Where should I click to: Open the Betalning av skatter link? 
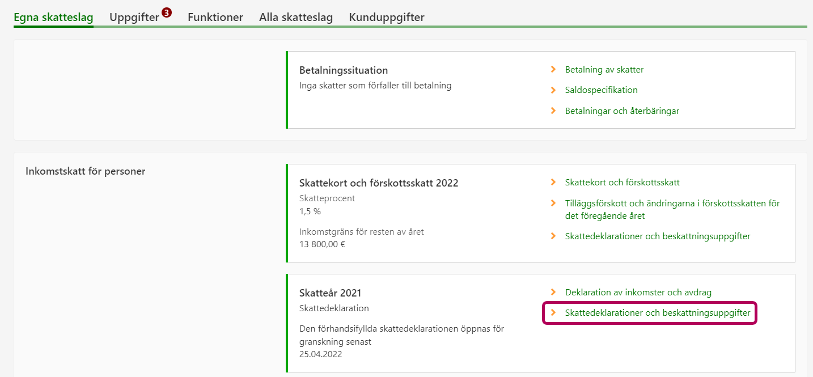[x=604, y=70]
